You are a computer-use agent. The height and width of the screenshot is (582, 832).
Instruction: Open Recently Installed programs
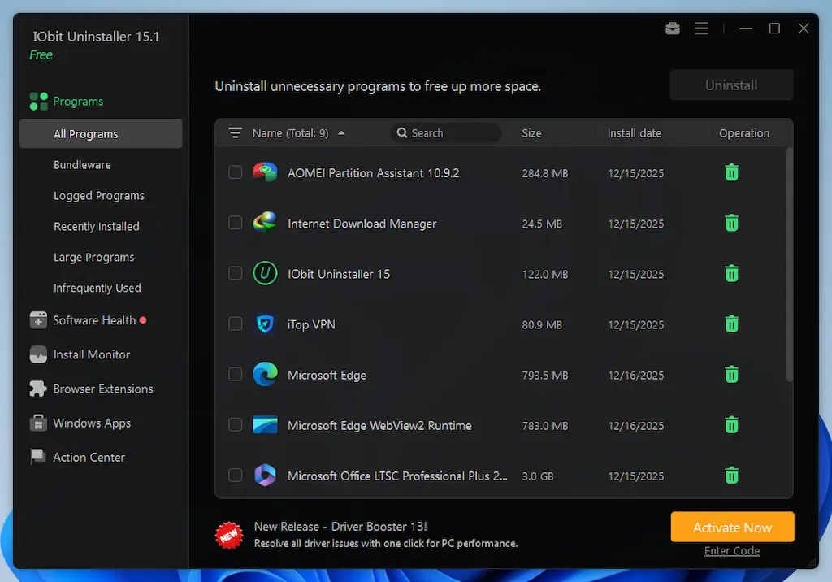(96, 226)
